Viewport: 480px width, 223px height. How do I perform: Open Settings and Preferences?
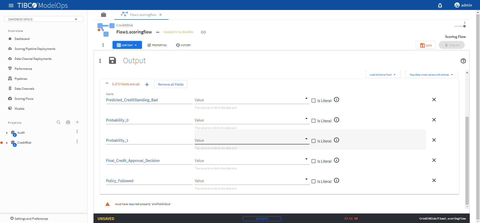pyautogui.click(x=29, y=219)
